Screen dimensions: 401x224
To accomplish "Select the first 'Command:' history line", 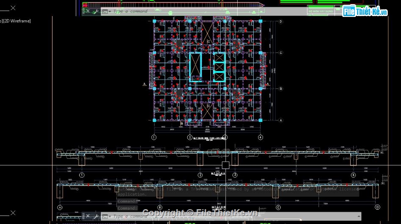I will click(x=127, y=201).
